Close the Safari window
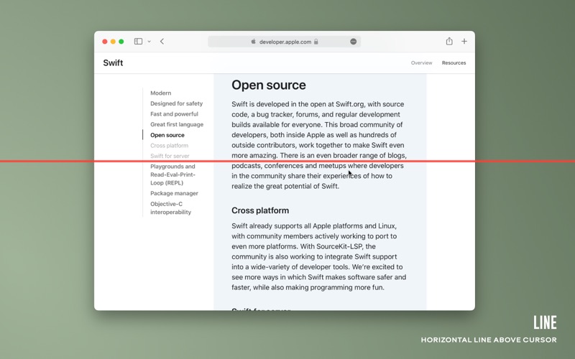 point(105,42)
